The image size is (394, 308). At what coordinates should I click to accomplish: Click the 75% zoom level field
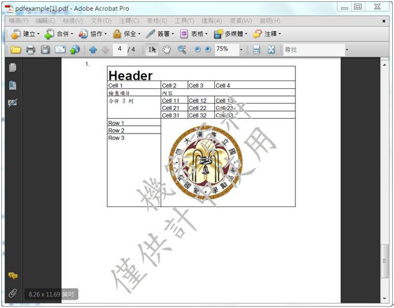(x=226, y=49)
